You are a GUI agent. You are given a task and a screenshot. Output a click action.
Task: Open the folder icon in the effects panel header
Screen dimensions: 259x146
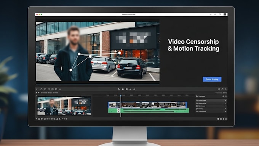(197, 96)
